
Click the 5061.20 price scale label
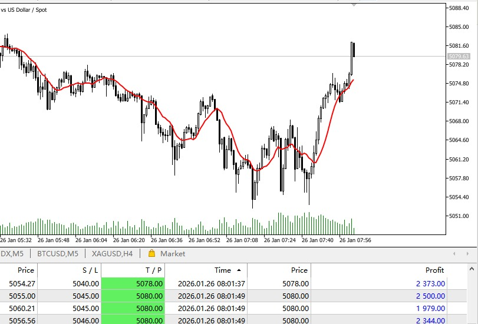(x=459, y=159)
